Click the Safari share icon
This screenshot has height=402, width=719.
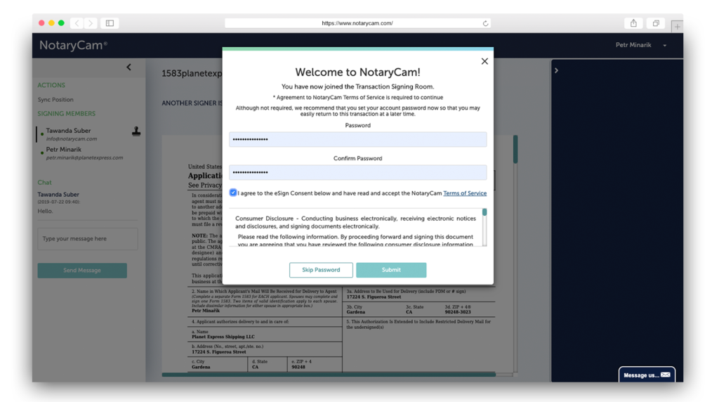click(x=633, y=23)
